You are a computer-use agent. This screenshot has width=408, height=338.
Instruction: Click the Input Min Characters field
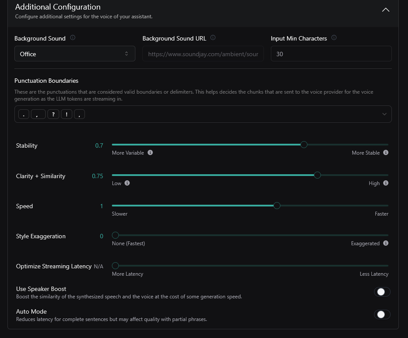[331, 54]
